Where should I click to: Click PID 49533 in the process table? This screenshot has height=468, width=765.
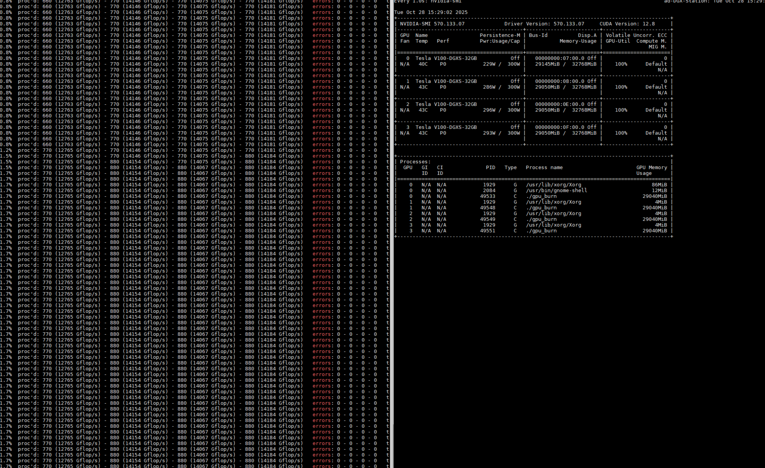coord(487,196)
